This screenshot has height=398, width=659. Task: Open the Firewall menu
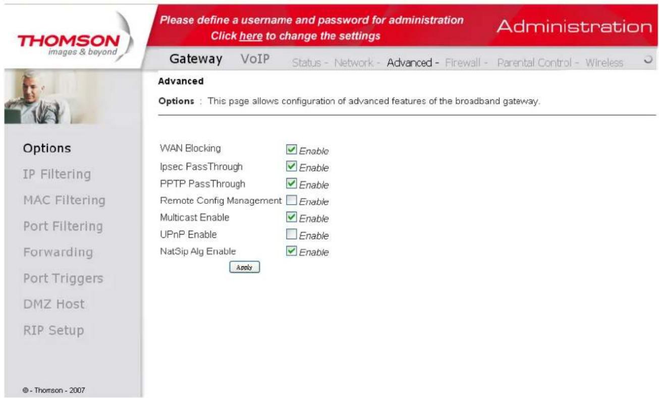(462, 63)
